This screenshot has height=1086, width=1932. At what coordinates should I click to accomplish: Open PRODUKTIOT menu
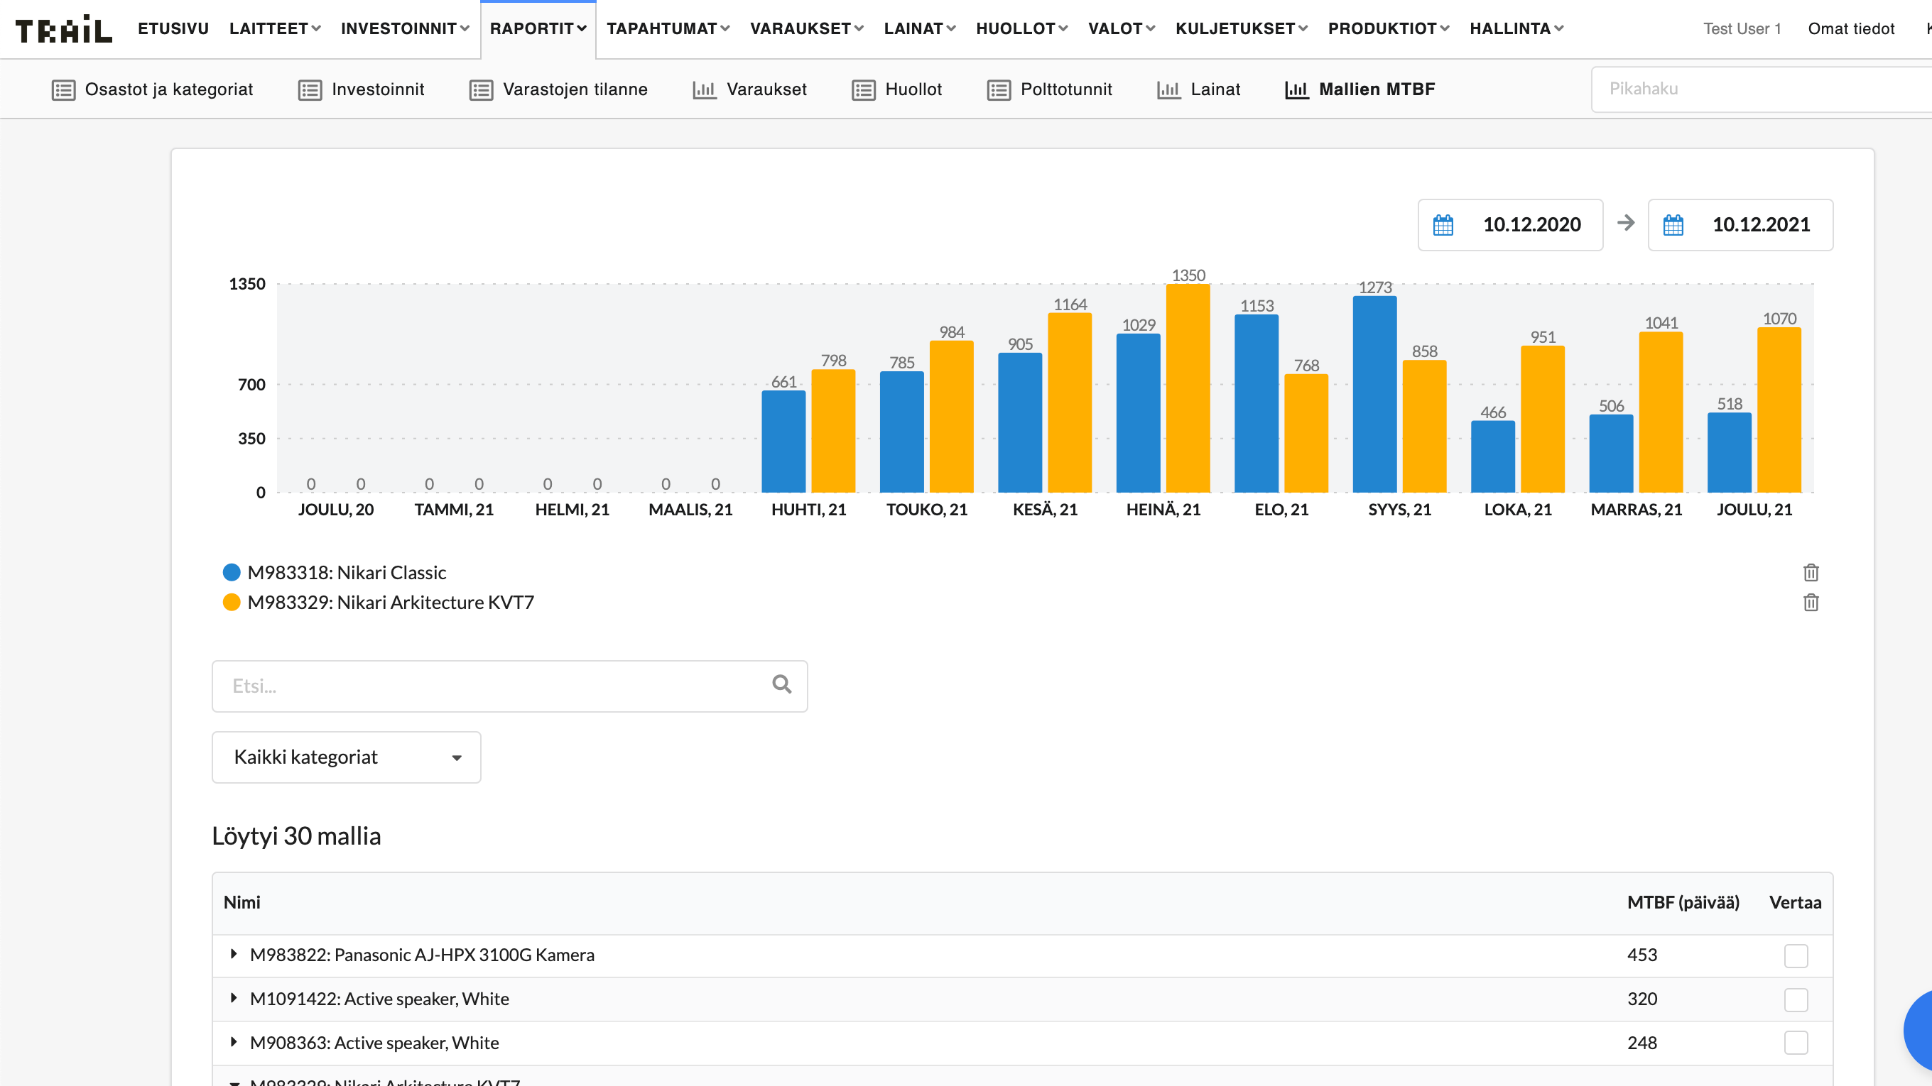[1388, 28]
